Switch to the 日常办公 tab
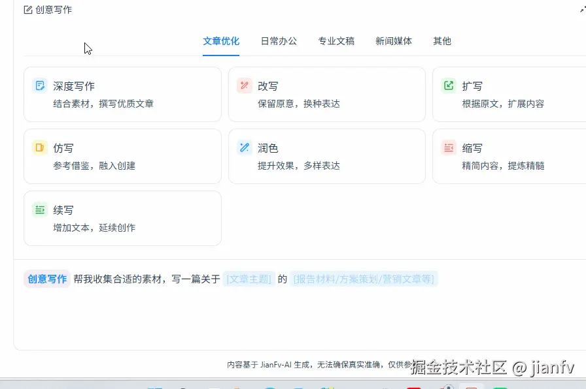Screen dimensions: 586x389 click(279, 40)
